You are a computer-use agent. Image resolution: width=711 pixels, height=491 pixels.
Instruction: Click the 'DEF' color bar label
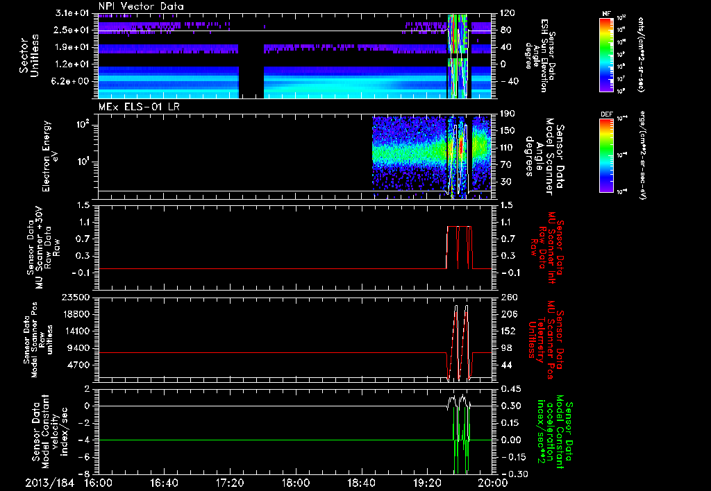[x=606, y=114]
